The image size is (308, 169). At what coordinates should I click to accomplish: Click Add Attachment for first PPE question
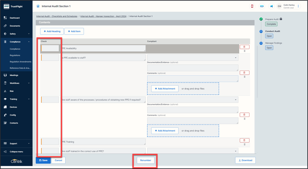pyautogui.click(x=165, y=89)
